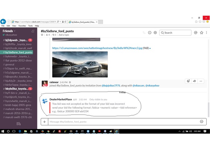210x149 pixels.
Task: Click the @bajajvikas1976 mention
Action: (x=111, y=86)
